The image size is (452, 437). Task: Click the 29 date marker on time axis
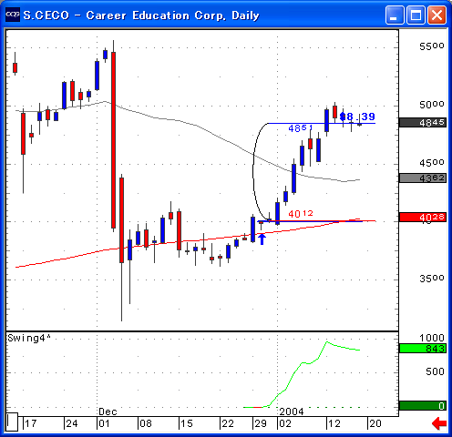click(x=261, y=423)
